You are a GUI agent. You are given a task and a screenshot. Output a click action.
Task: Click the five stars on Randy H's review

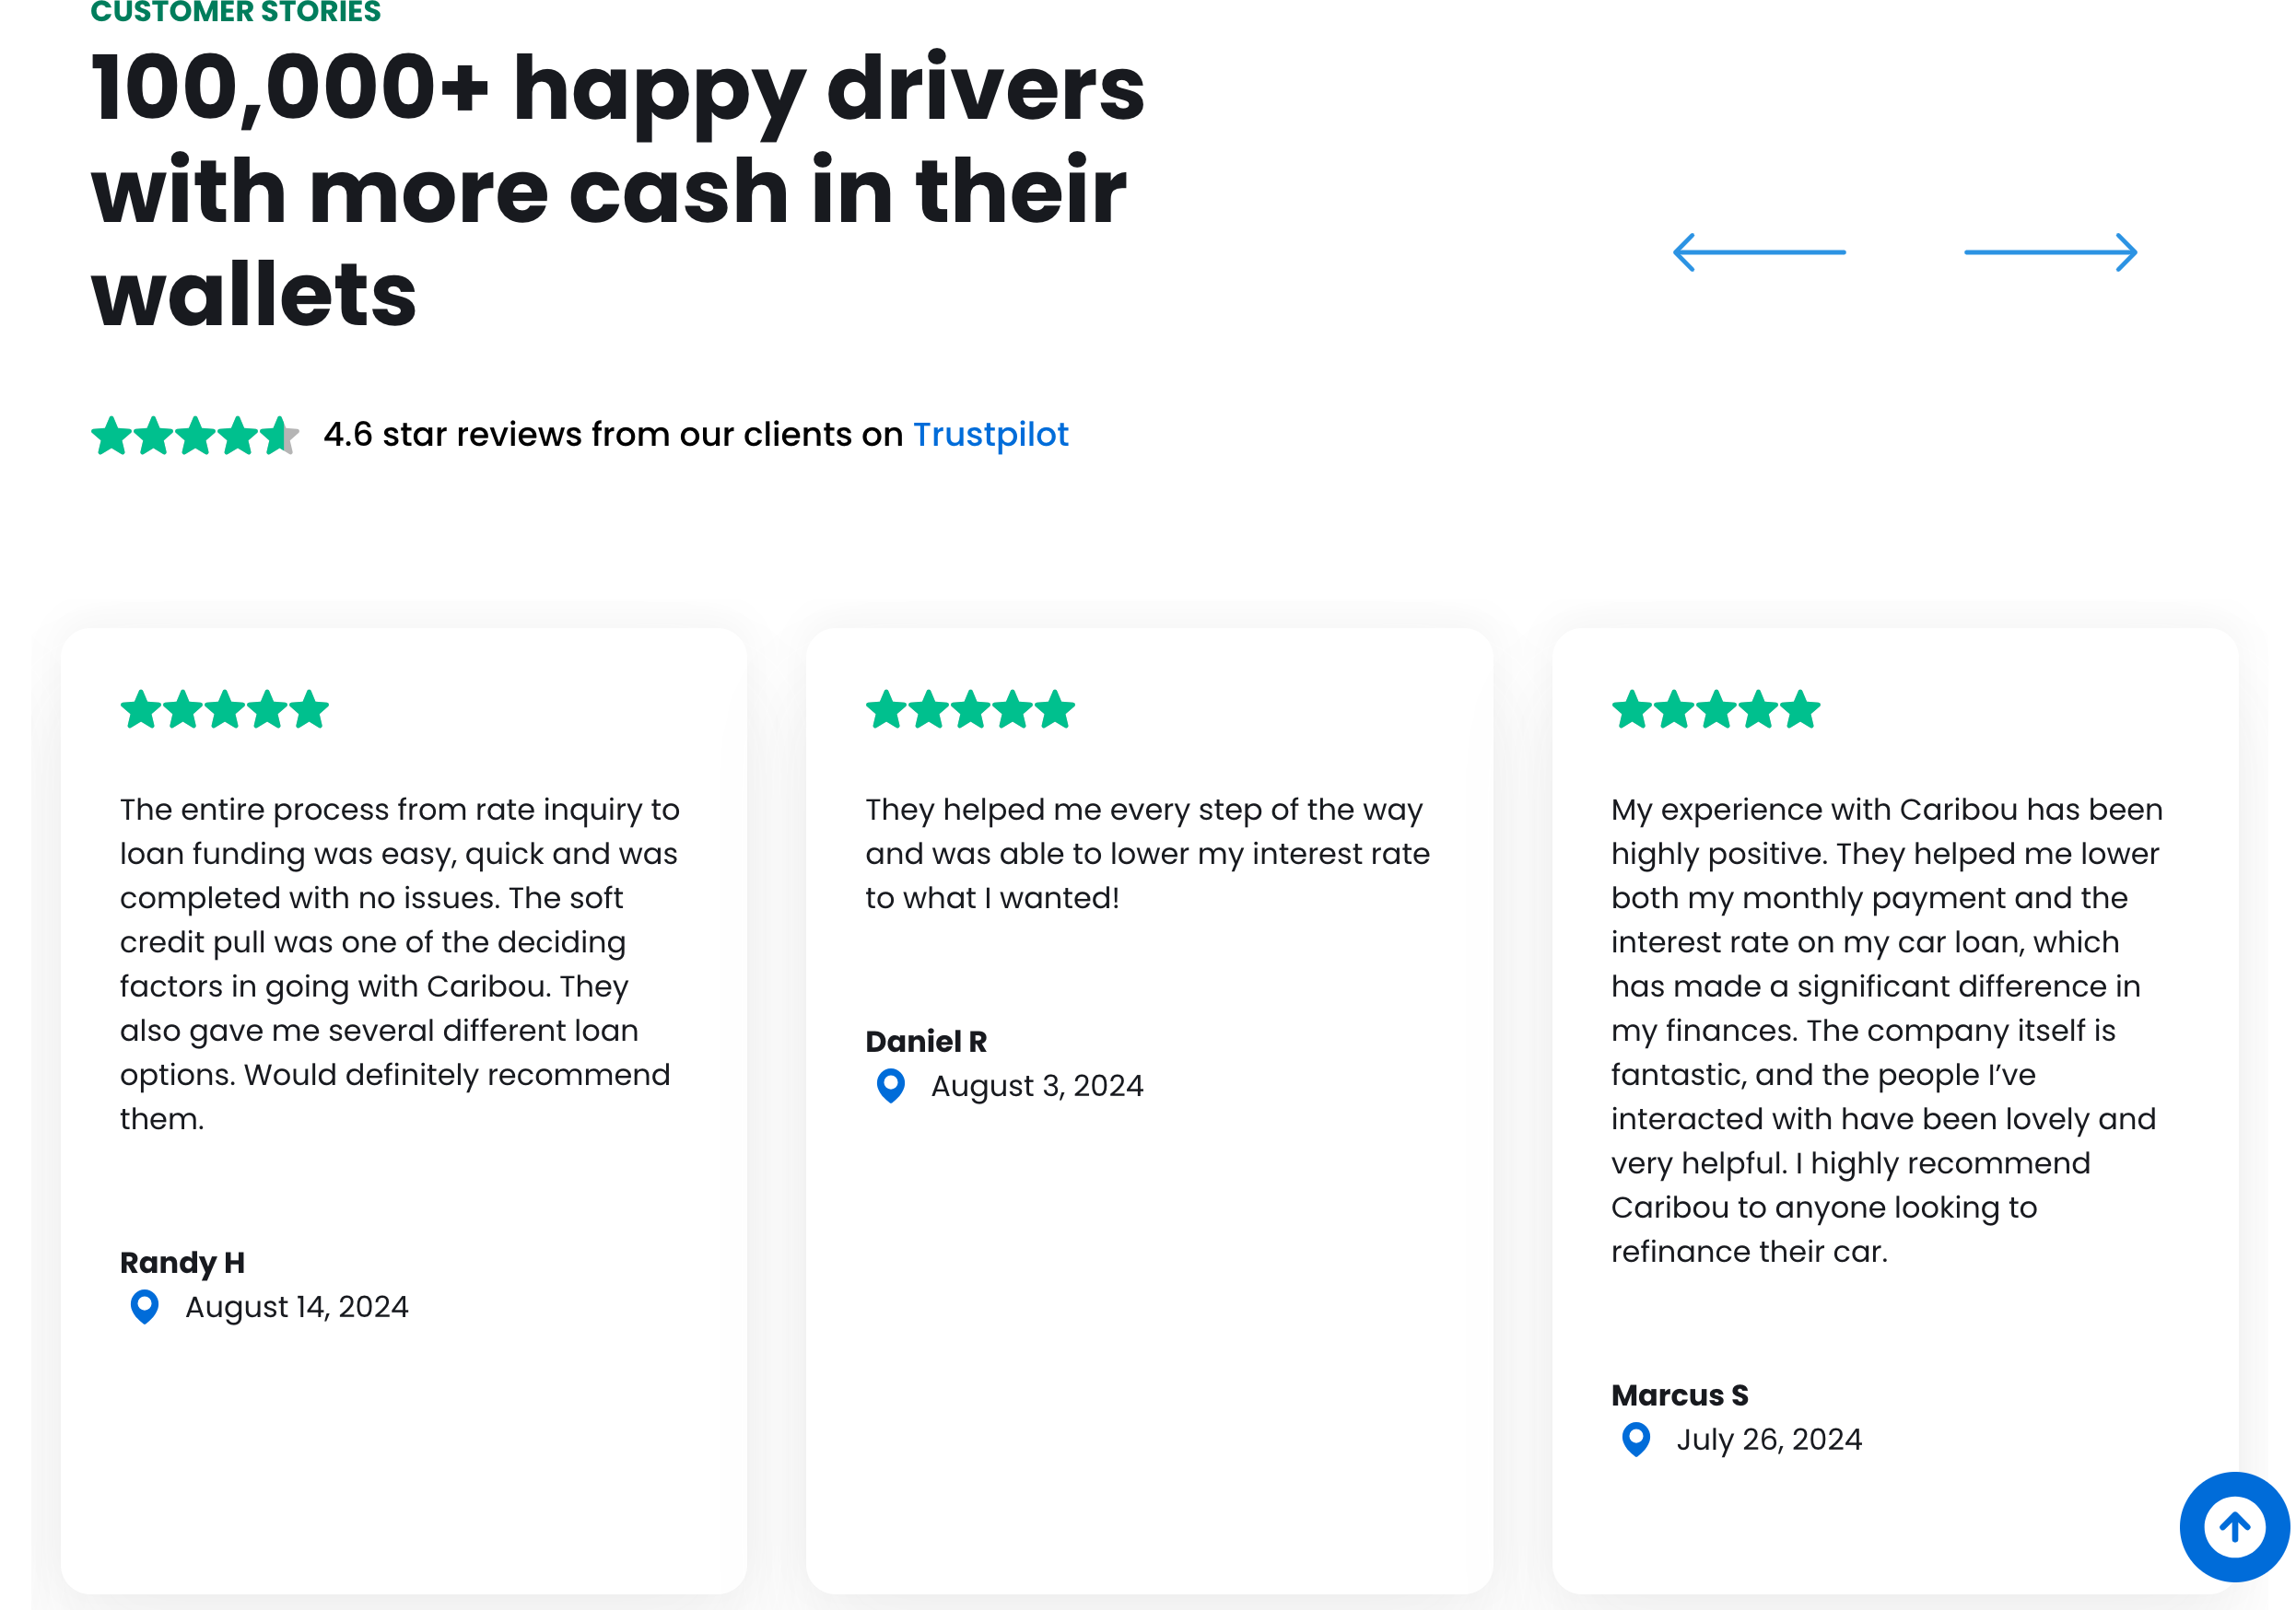[x=224, y=709]
